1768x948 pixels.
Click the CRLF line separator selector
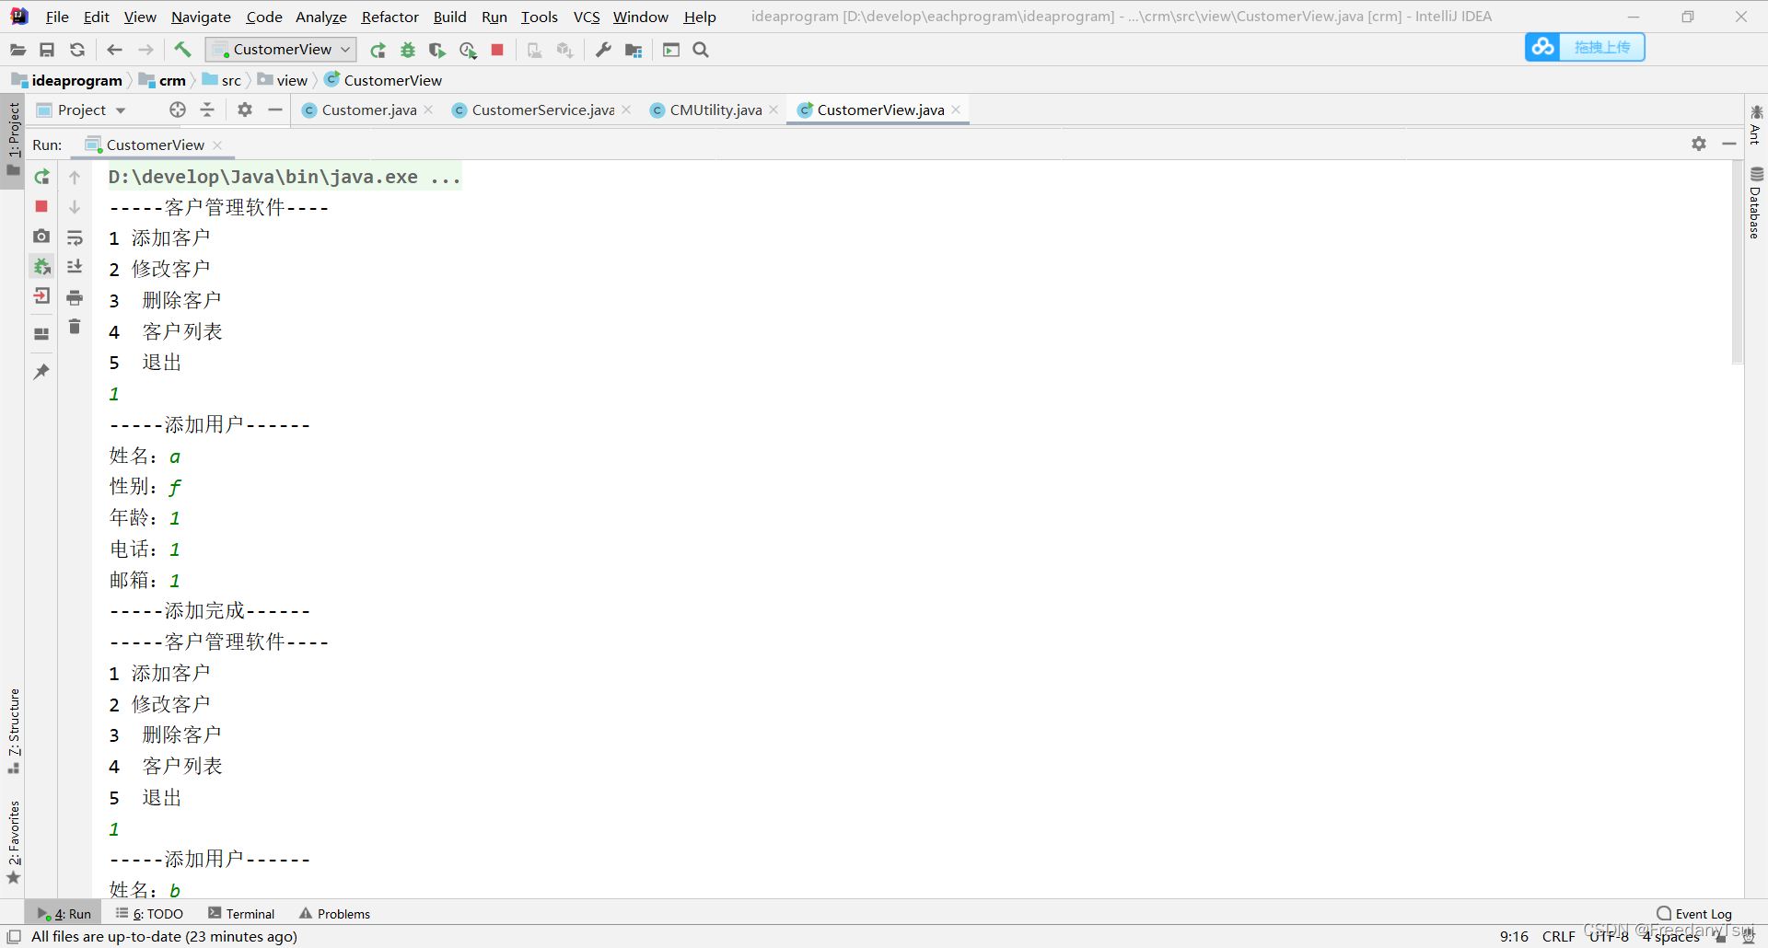point(1558,936)
